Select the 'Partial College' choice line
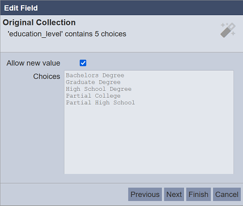 pyautogui.click(x=93, y=96)
